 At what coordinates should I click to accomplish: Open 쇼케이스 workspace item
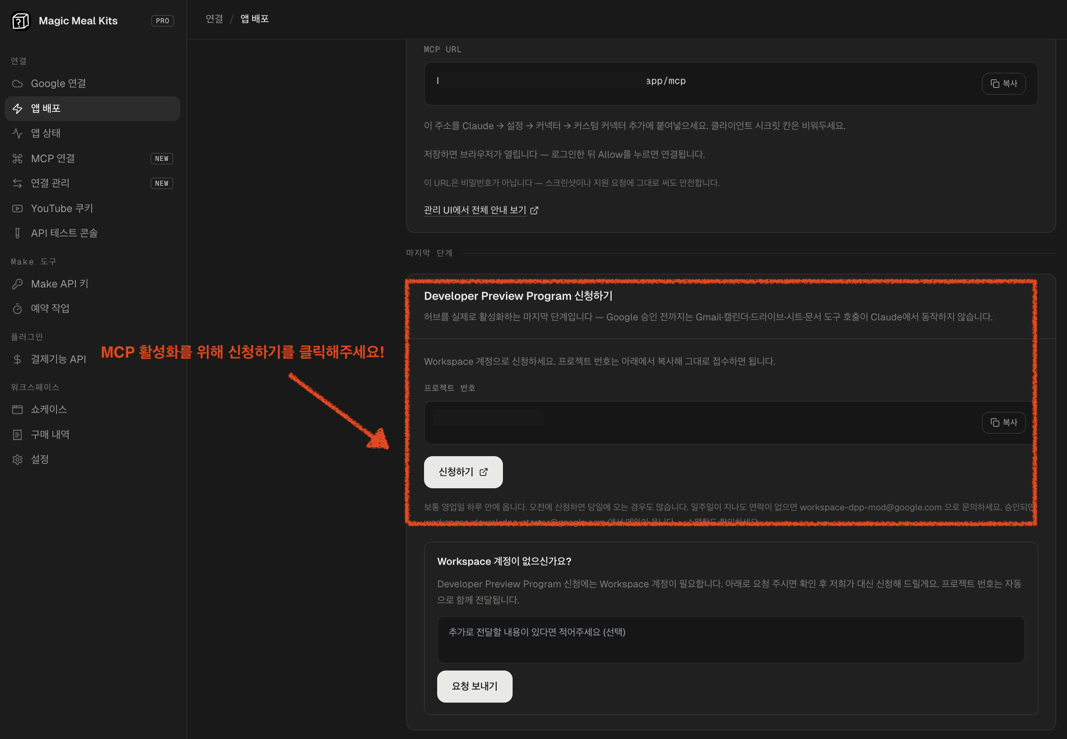point(92,410)
